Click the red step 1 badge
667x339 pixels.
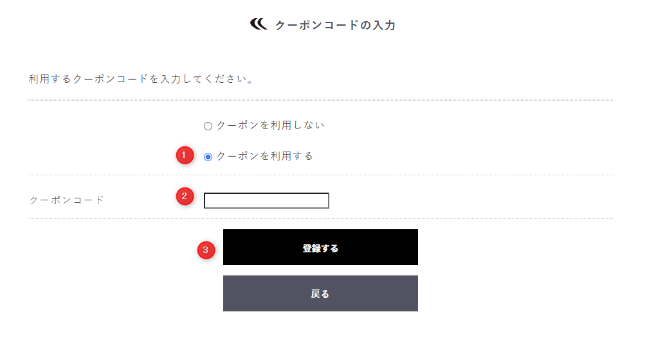(185, 155)
